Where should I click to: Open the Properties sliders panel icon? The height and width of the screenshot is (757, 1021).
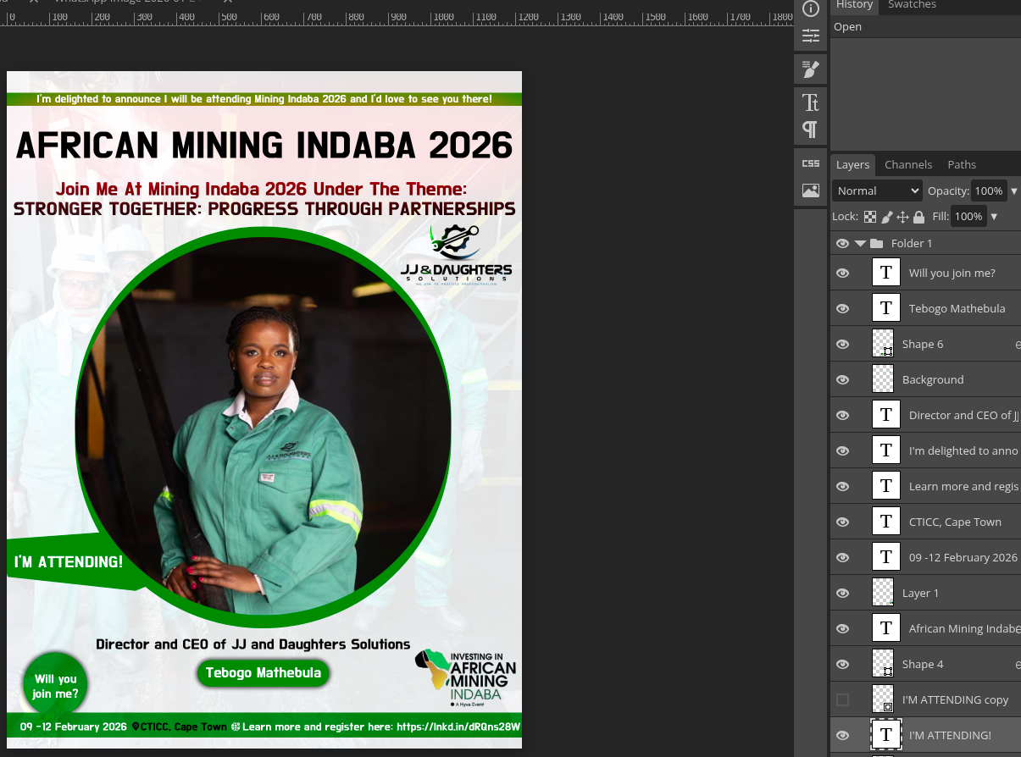(x=811, y=36)
